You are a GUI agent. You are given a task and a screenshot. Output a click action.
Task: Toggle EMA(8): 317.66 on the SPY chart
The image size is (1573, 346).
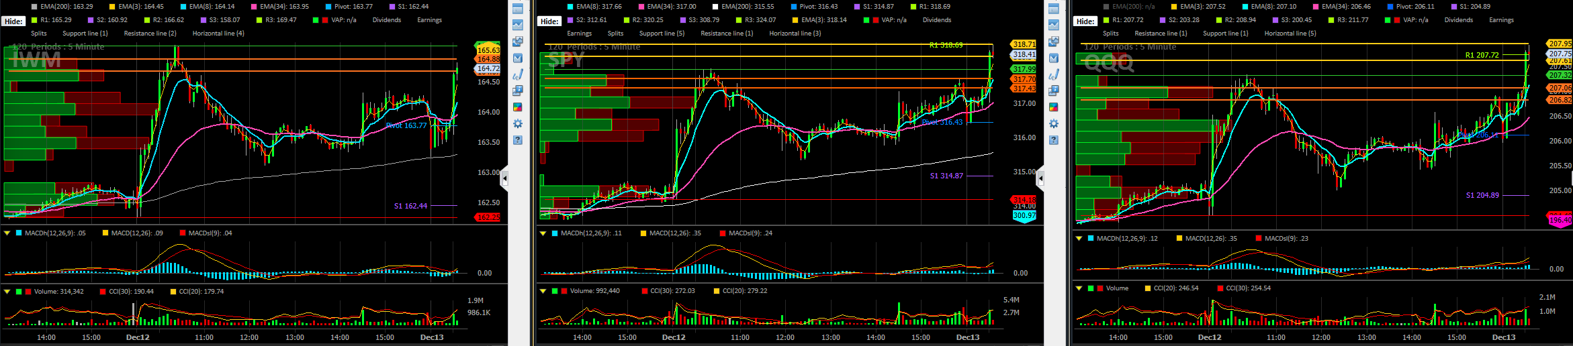click(x=594, y=7)
